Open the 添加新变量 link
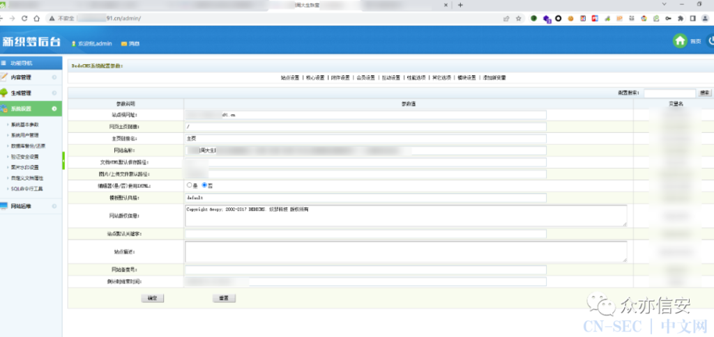 coord(494,78)
